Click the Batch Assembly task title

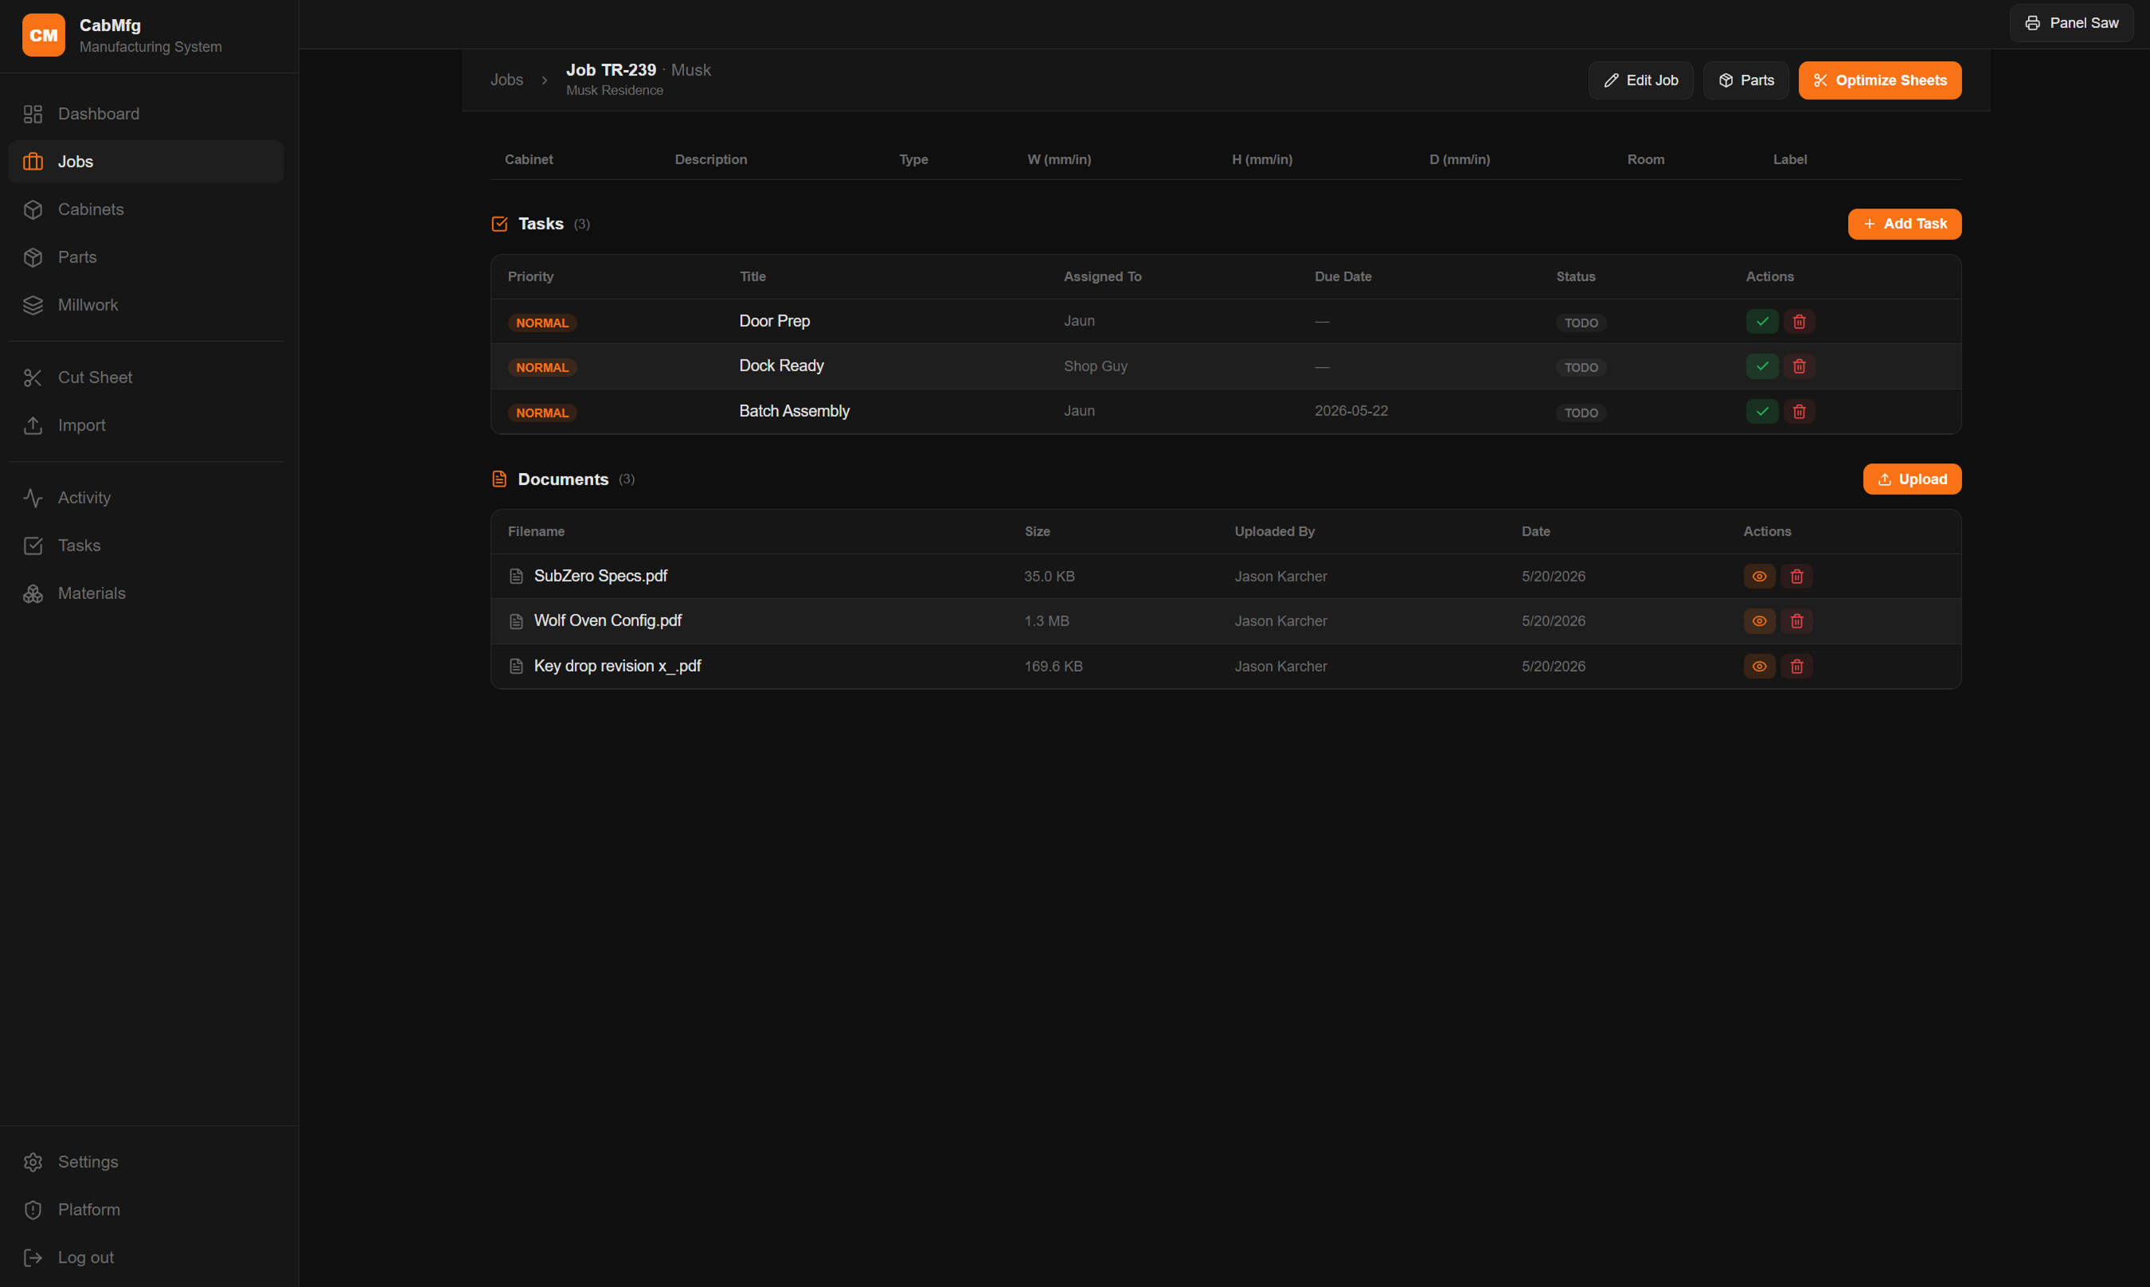794,411
